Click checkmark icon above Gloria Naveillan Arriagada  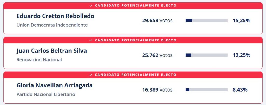91,75
